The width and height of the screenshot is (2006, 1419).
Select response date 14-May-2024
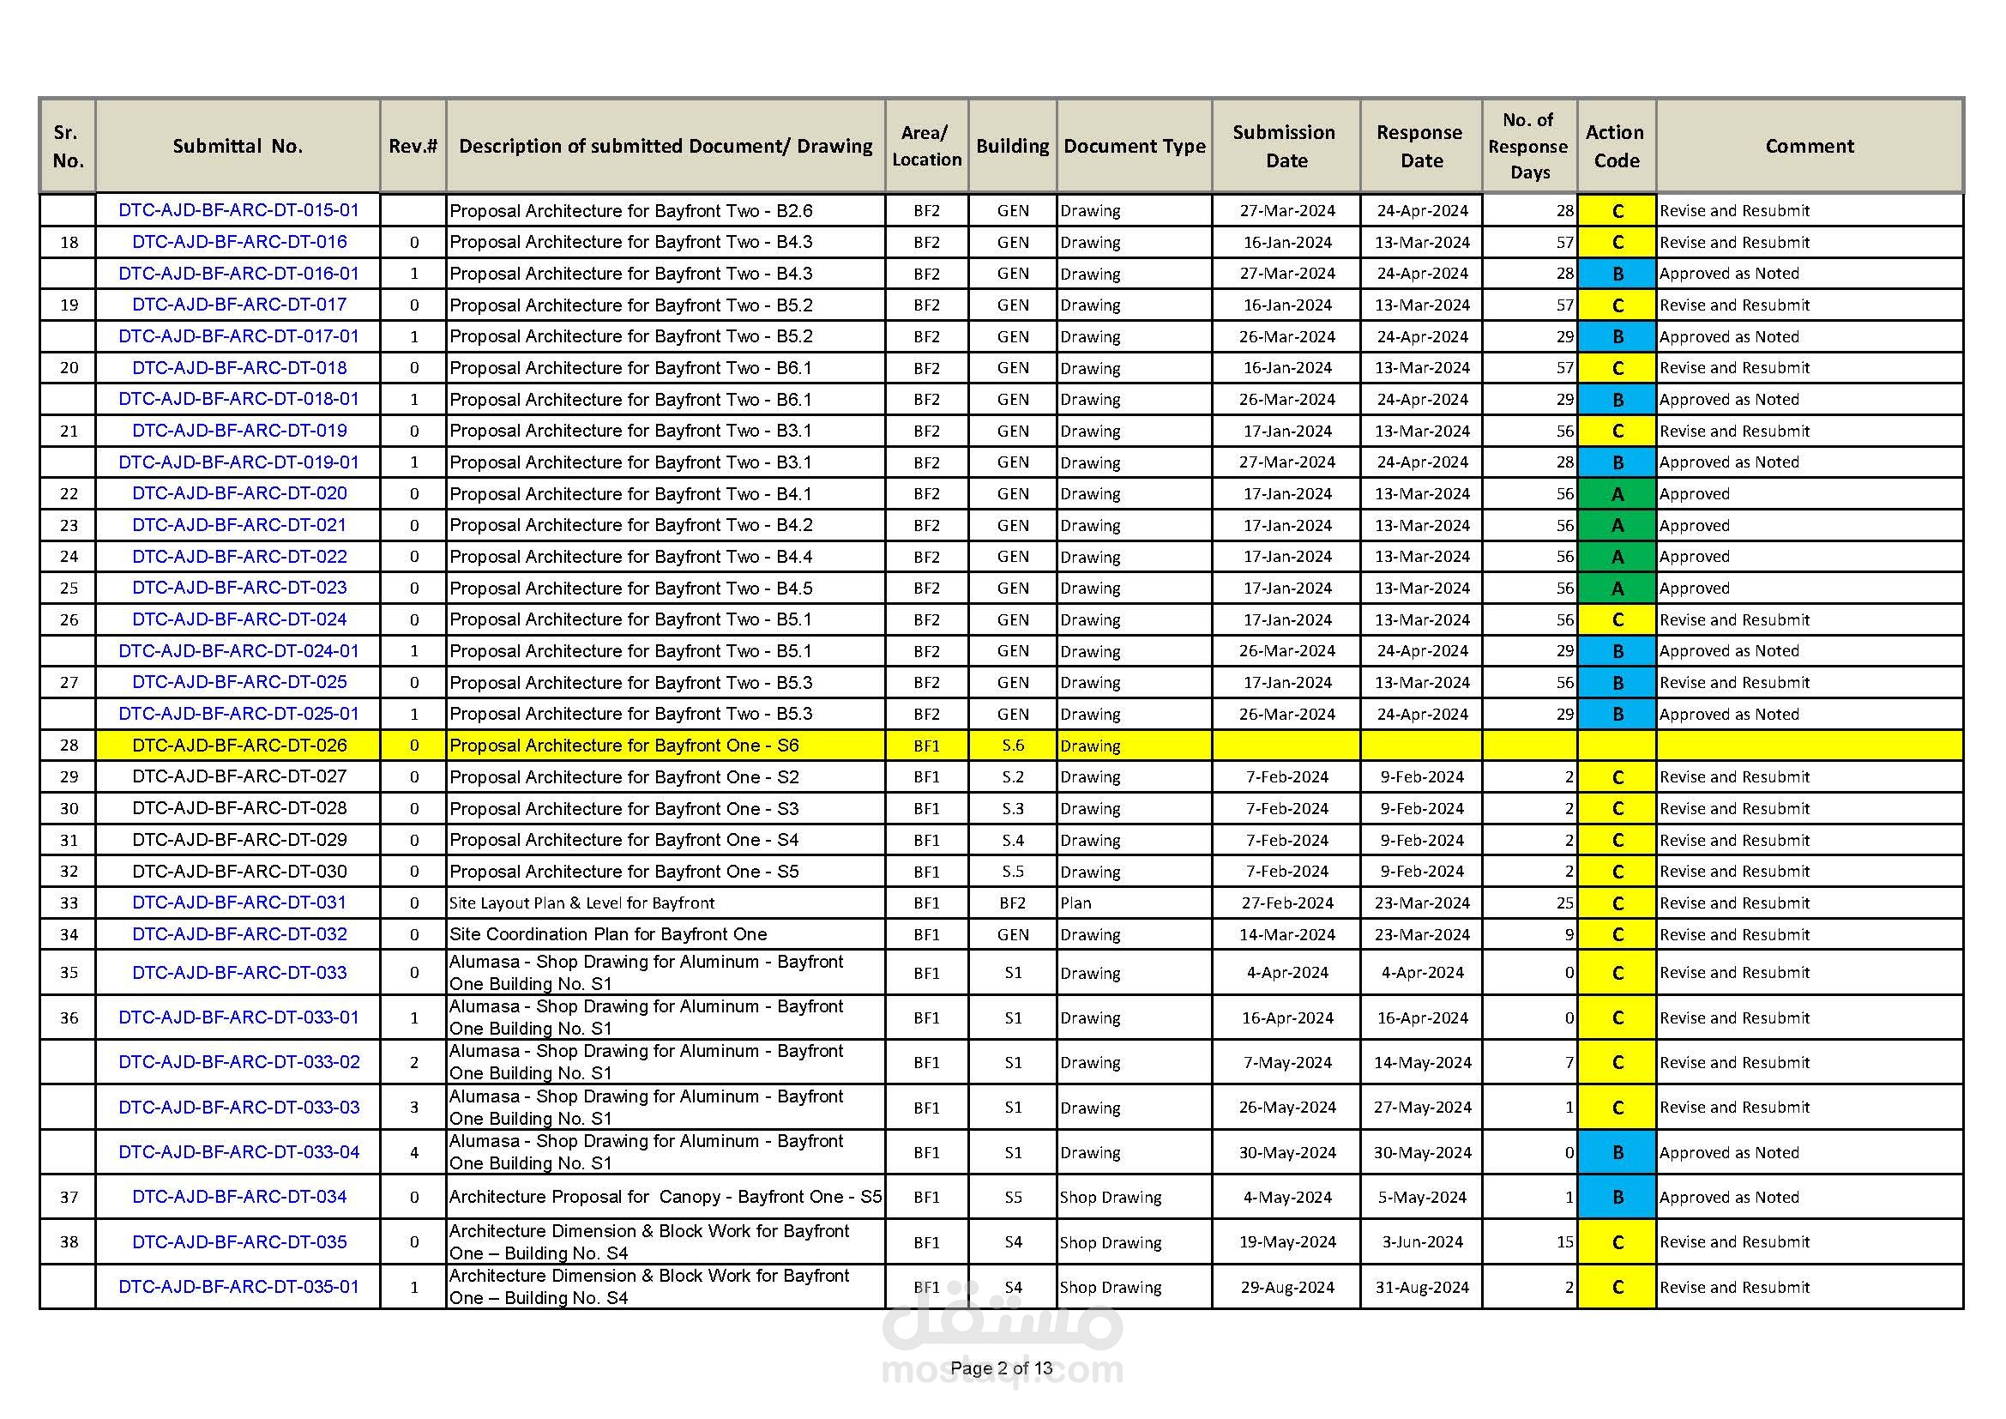click(x=1422, y=1062)
